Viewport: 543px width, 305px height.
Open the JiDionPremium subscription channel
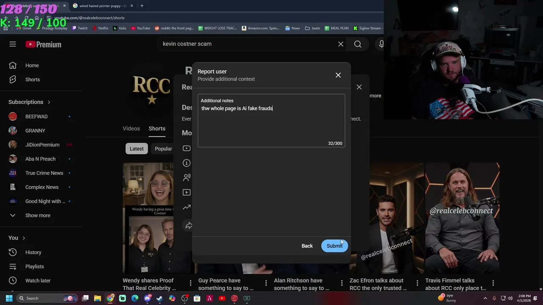pos(42,144)
